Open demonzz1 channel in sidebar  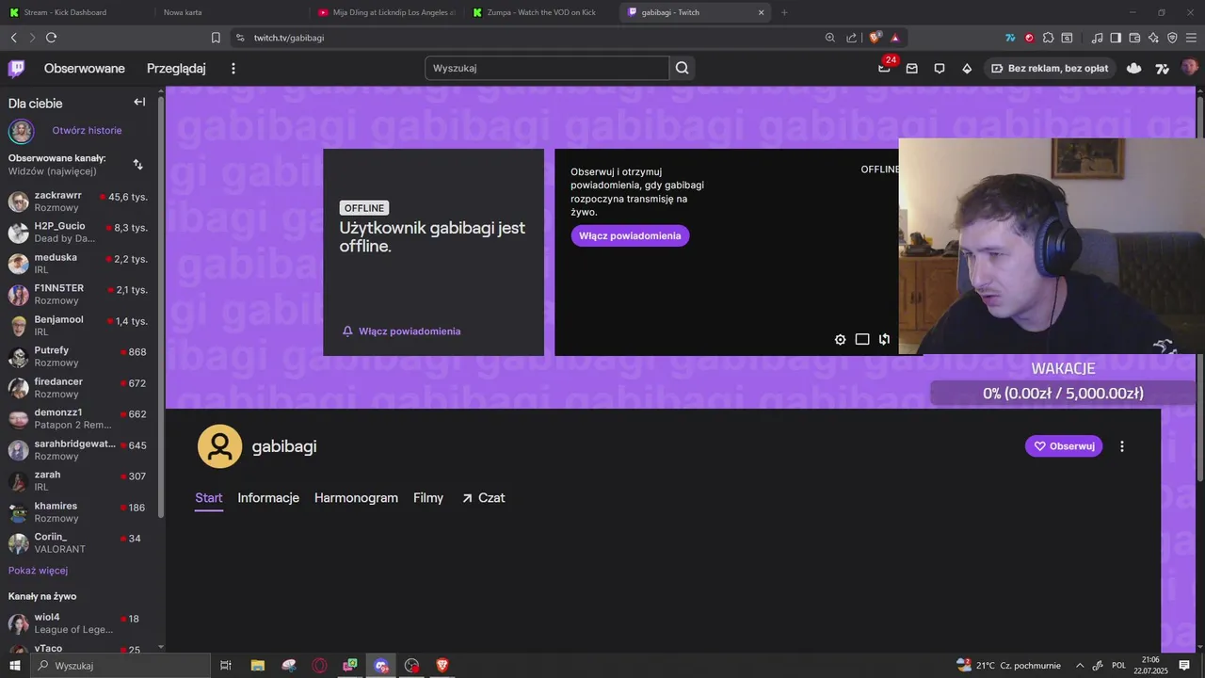[x=79, y=419]
